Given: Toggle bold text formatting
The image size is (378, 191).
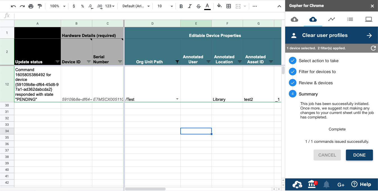Looking at the screenshot, I should coord(181,6).
